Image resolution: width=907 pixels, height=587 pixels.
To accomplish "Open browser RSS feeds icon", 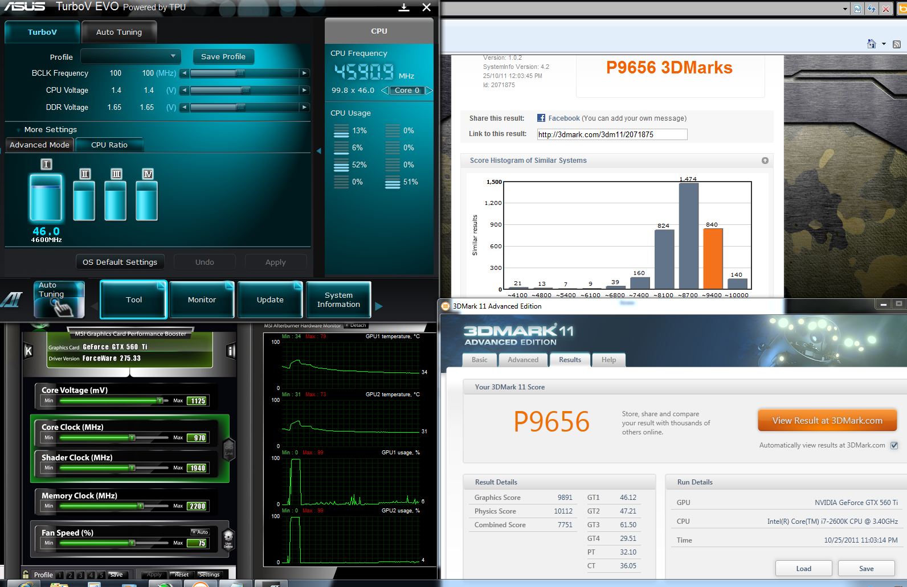I will (897, 44).
